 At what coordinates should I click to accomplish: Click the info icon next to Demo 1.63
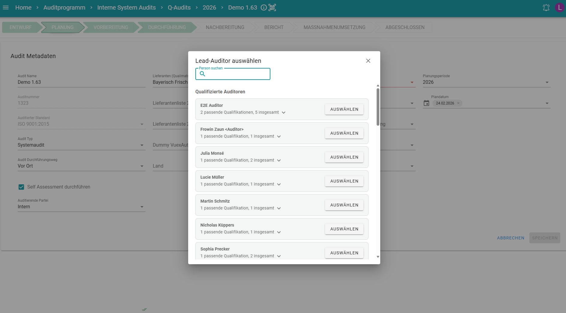pos(263,7)
